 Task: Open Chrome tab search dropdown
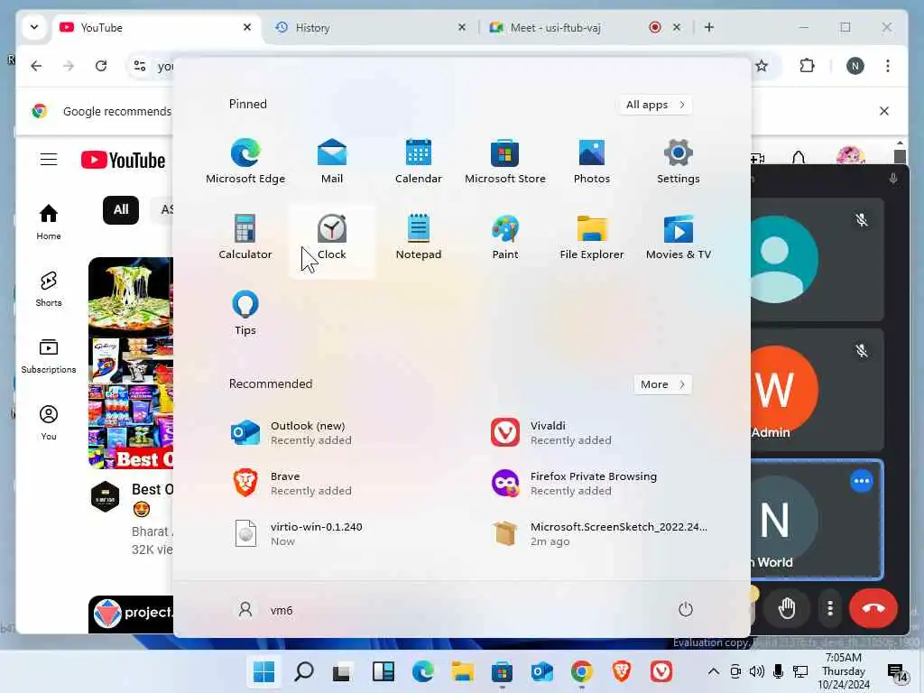pyautogui.click(x=34, y=27)
